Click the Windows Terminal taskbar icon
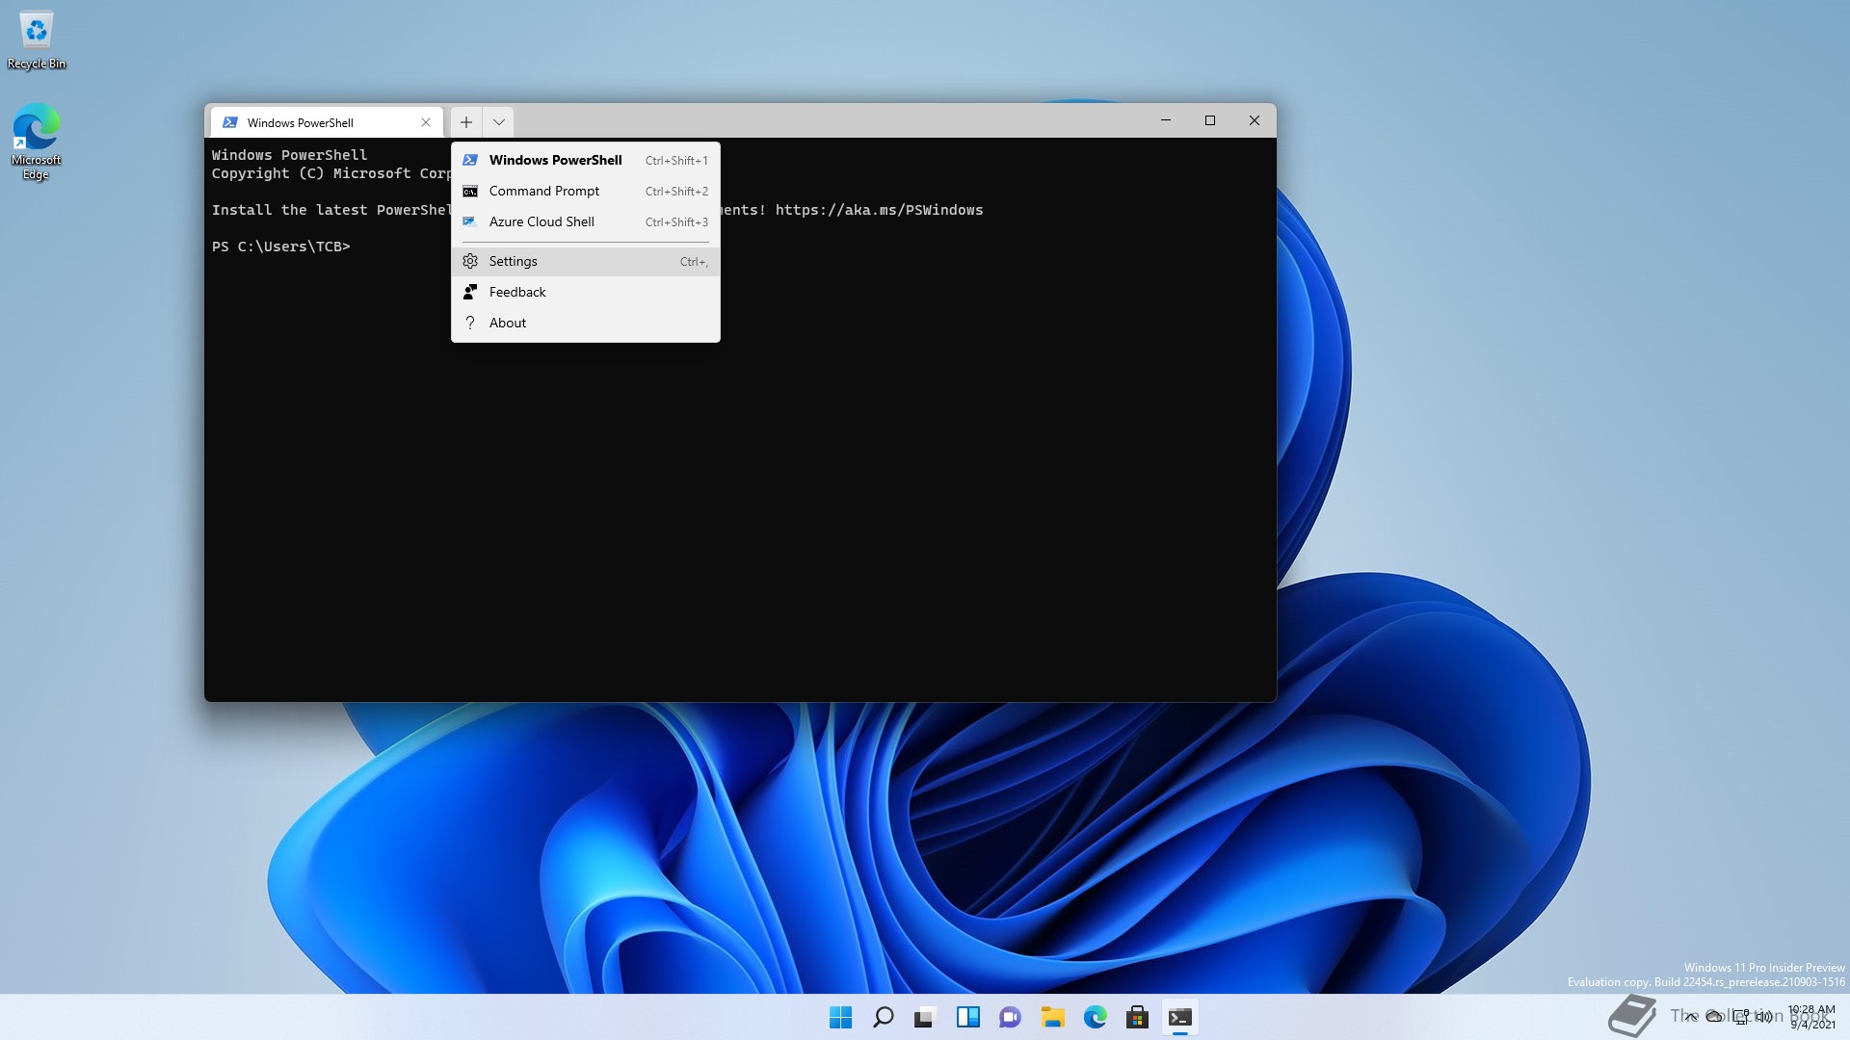The image size is (1850, 1040). 1179,1017
